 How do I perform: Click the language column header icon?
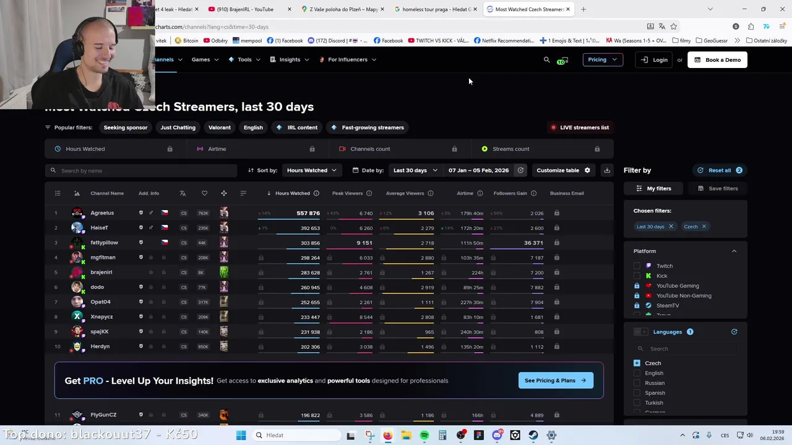point(183,193)
